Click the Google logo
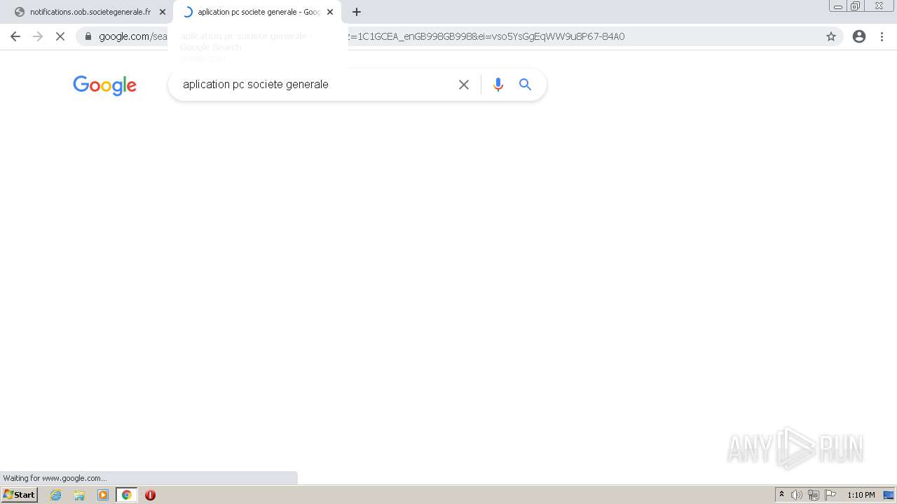 pyautogui.click(x=104, y=85)
